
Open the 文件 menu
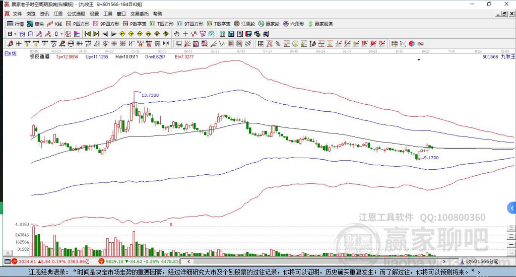pyautogui.click(x=17, y=14)
